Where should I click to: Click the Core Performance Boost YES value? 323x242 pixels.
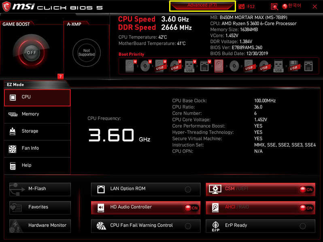click(258, 126)
